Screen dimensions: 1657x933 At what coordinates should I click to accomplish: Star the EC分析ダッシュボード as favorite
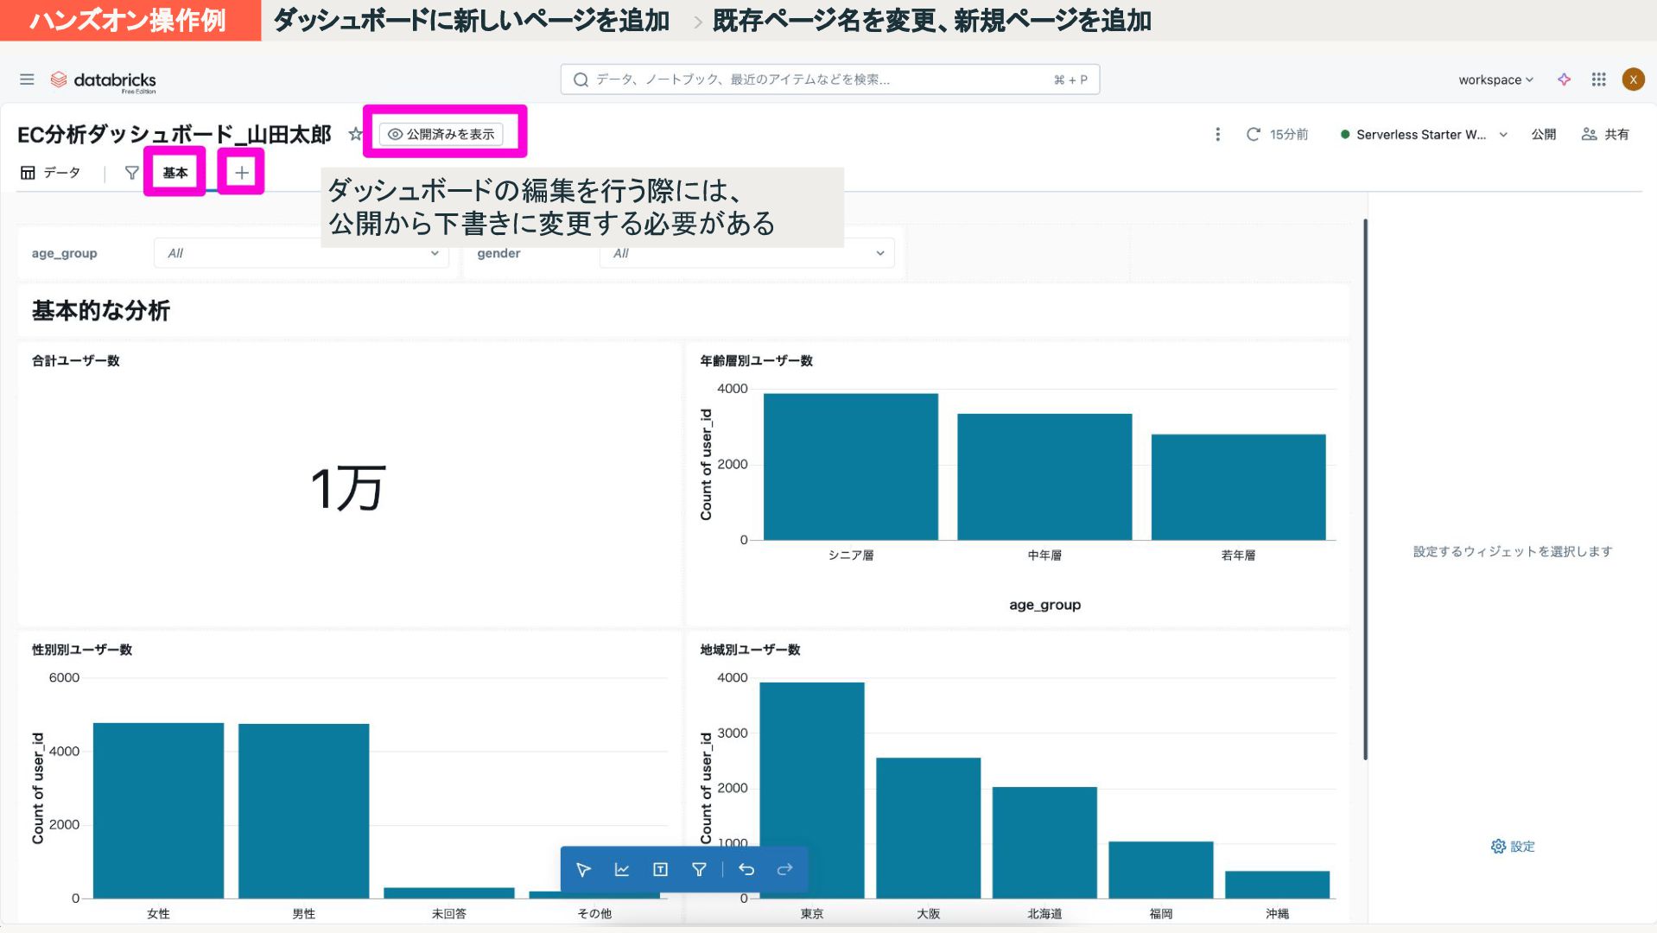click(354, 134)
